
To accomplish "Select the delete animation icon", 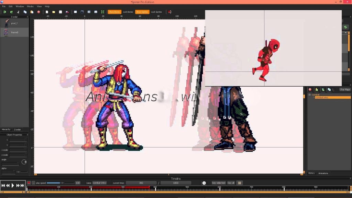I will click(310, 90).
